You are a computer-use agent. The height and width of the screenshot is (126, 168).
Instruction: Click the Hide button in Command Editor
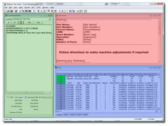(29, 23)
